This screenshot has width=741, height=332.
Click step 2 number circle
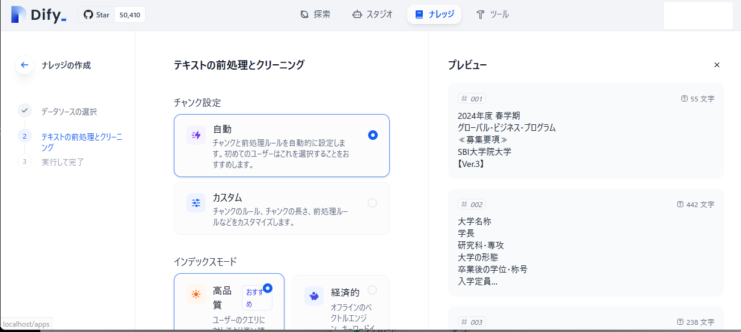pyautogui.click(x=25, y=136)
